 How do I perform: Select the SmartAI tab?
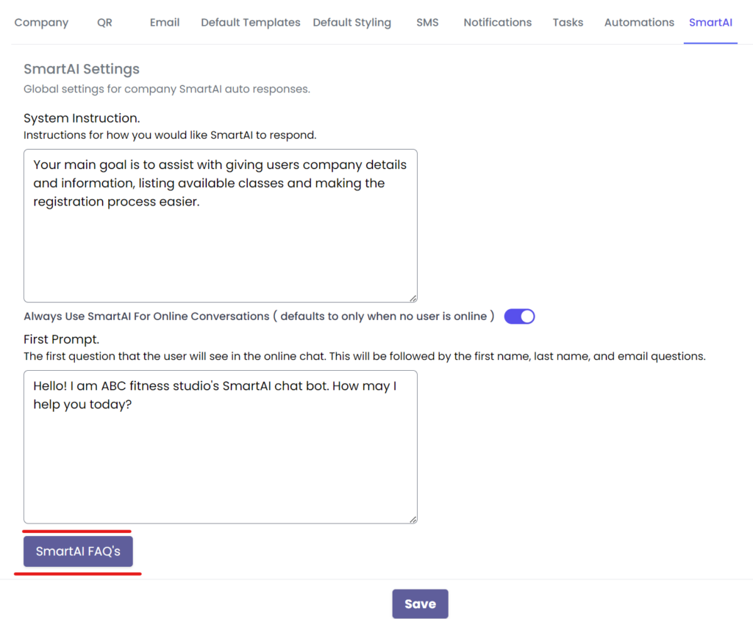tap(710, 22)
